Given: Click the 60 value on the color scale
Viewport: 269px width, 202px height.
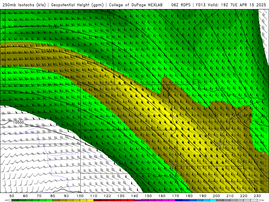Looking at the screenshot, I should 25,196.
